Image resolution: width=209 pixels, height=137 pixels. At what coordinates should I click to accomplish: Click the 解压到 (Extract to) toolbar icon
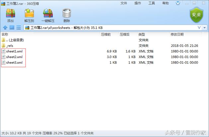pyautogui.click(x=29, y=13)
